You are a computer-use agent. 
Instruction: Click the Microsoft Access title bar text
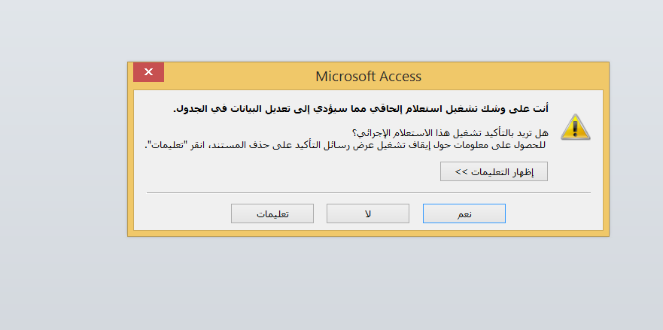[x=368, y=77]
